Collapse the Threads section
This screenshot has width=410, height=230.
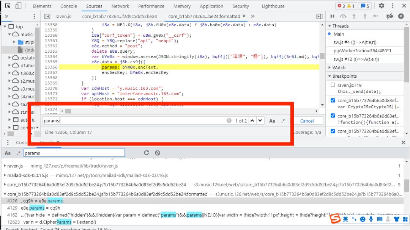click(341, 26)
